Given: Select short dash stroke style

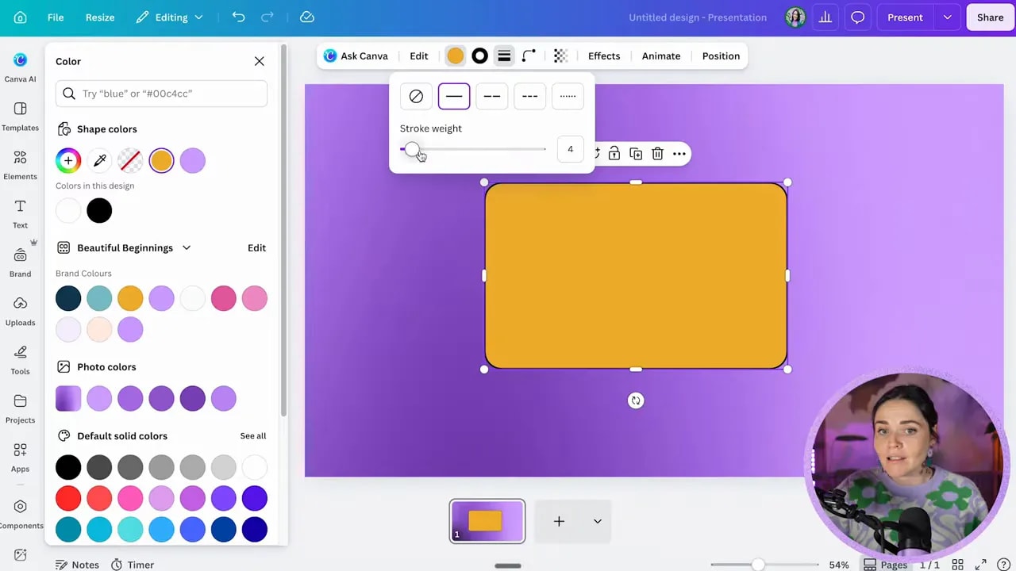Looking at the screenshot, I should click(529, 96).
